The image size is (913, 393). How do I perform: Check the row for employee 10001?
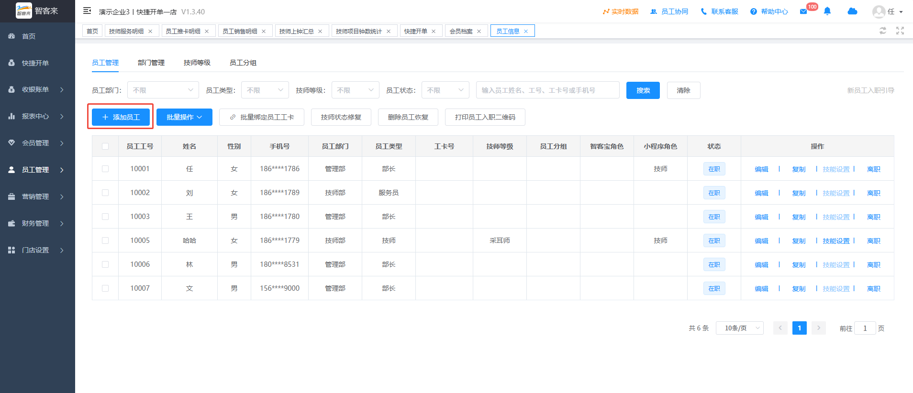[x=105, y=169]
